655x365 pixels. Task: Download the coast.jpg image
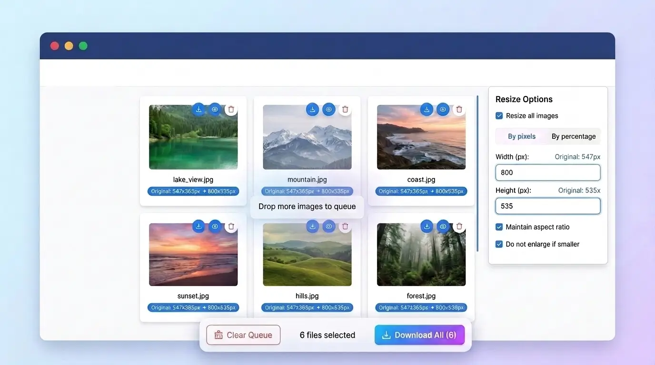[x=427, y=109]
